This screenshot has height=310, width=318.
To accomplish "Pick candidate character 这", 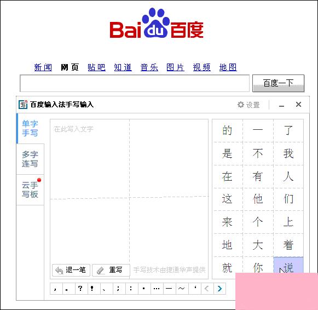I will coord(227,199).
